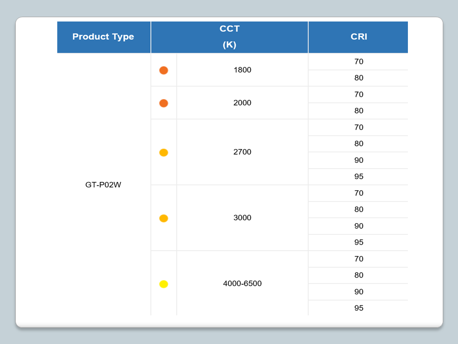The width and height of the screenshot is (458, 344).
Task: Click the orange dot beside 2000 CCT
Action: (x=164, y=103)
